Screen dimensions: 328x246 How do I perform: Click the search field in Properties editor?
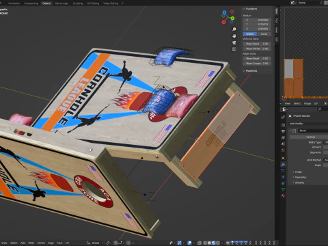pyautogui.click(x=322, y=109)
